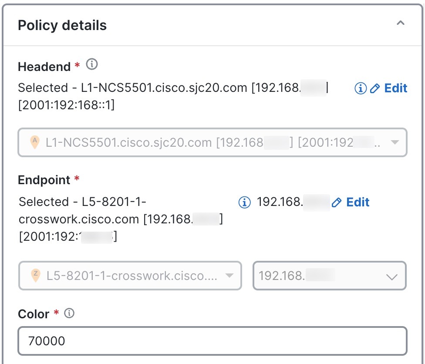Open headend device details via its info circle icon
This screenshot has height=364, width=425.
360,88
